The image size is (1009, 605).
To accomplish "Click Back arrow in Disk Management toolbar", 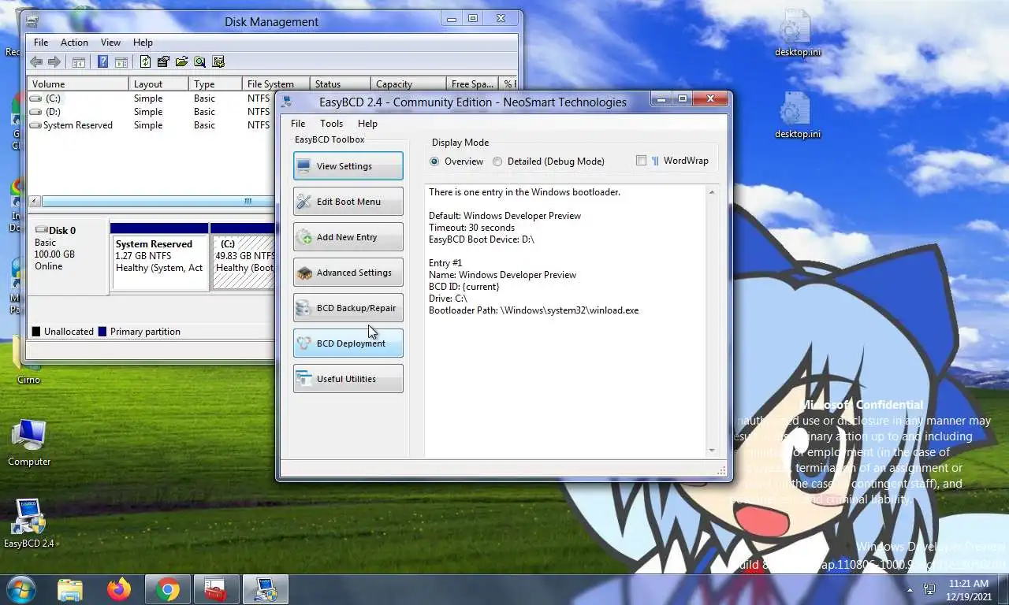I will (x=36, y=62).
